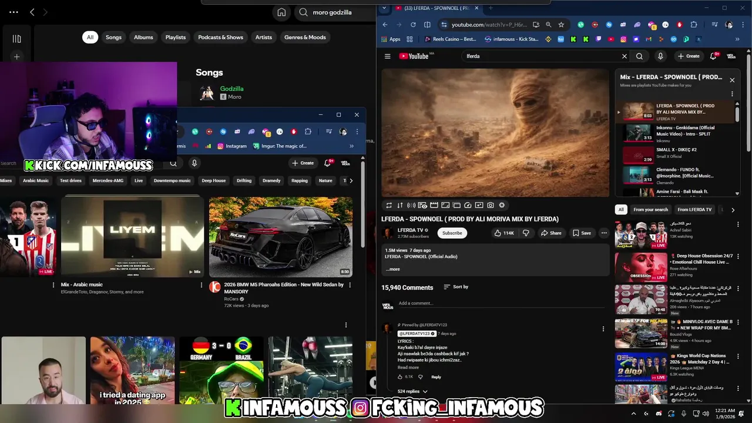Viewport: 752px width, 423px height.
Task: Open the Apps shortcut in the bookmarks bar
Action: (x=391, y=39)
